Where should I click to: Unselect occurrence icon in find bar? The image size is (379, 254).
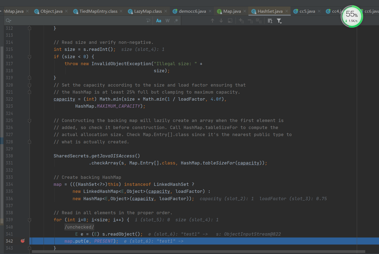(x=250, y=21)
